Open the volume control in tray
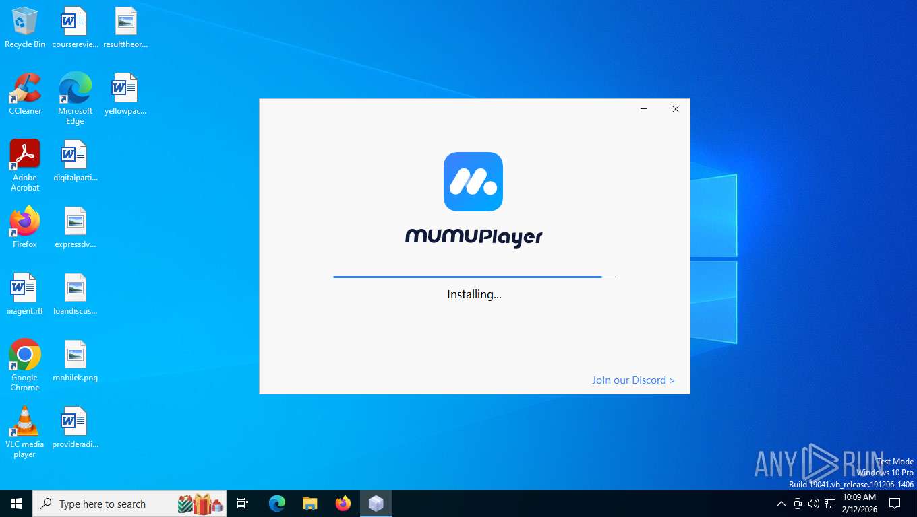Viewport: 917px width, 517px height. 814,504
